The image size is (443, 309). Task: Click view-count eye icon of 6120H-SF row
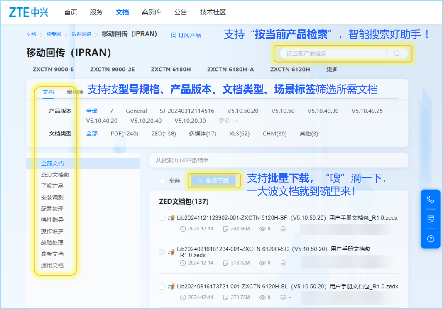click(262, 229)
